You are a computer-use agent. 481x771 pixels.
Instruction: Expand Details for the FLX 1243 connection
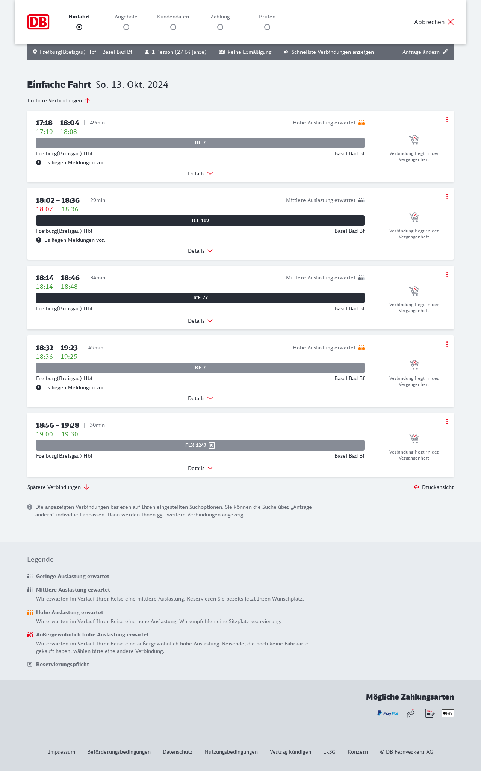(200, 468)
